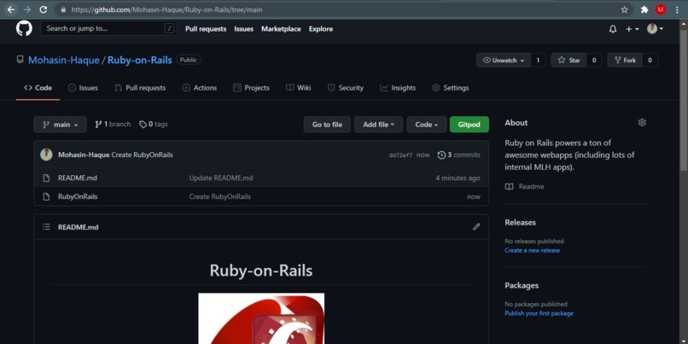
Task: Edit README with the pencil icon
Action: click(x=476, y=227)
